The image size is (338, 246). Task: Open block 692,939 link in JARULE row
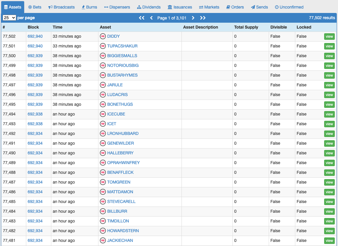[35, 85]
